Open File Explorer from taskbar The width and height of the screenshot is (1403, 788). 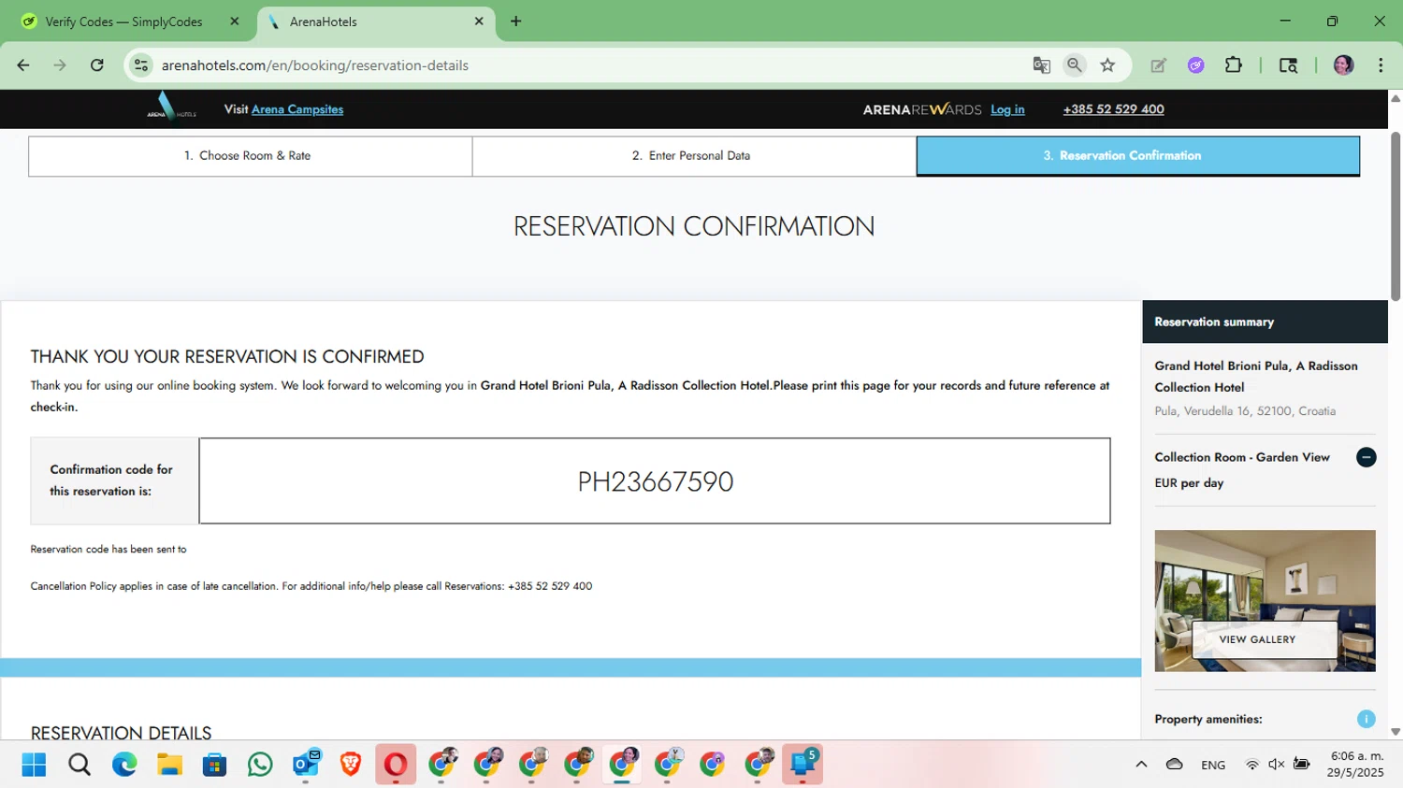coord(169,765)
